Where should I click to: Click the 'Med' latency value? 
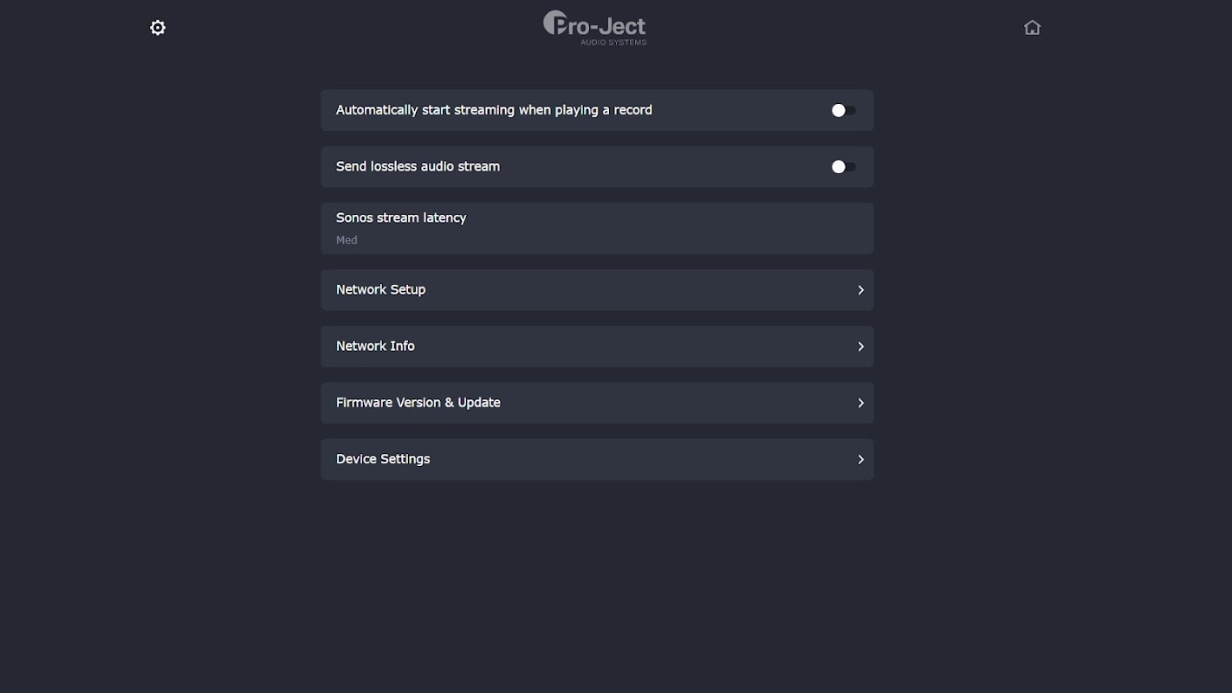(x=347, y=240)
